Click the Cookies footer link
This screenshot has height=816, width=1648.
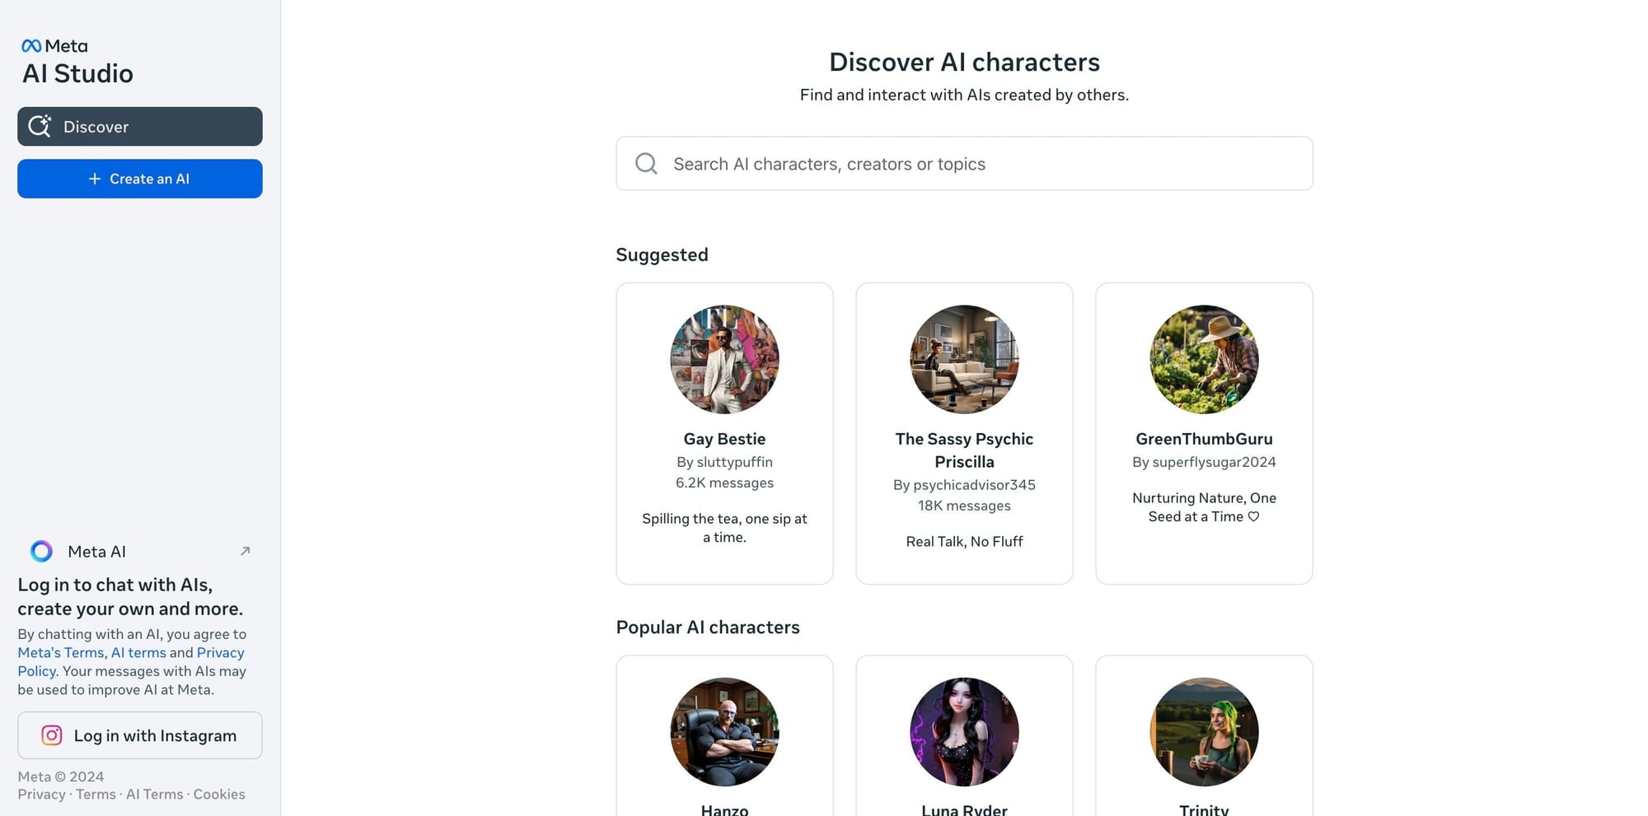click(219, 794)
